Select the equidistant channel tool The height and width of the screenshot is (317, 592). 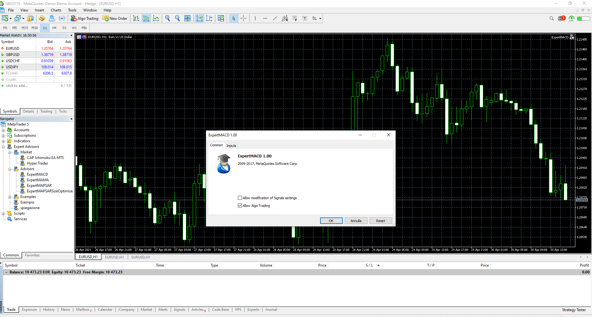(x=285, y=19)
